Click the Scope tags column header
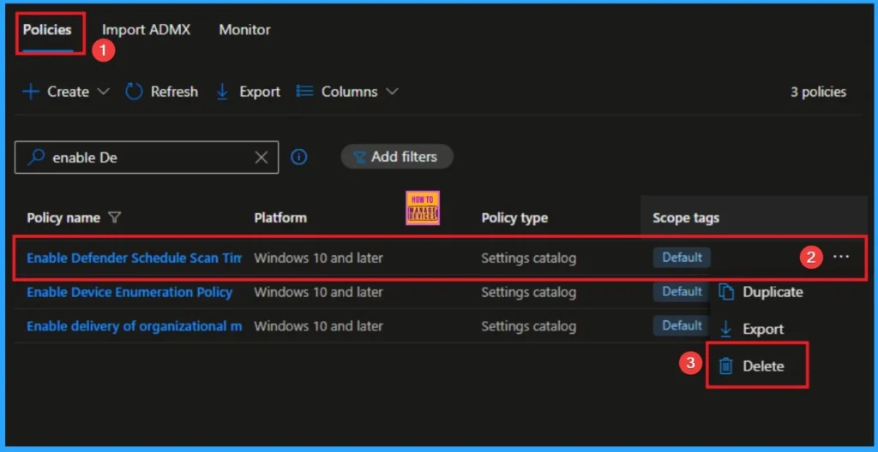Image resolution: width=878 pixels, height=452 pixels. pyautogui.click(x=686, y=217)
